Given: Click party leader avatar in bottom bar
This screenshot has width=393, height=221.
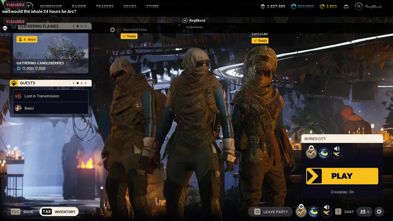Looking at the screenshot, I should click(x=301, y=211).
